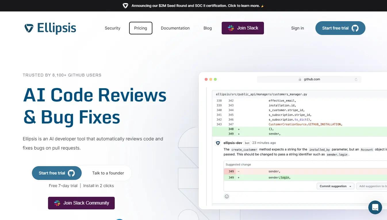Expand the Commit suggestion dropdown arrow
The image size is (387, 220).
[350, 186]
